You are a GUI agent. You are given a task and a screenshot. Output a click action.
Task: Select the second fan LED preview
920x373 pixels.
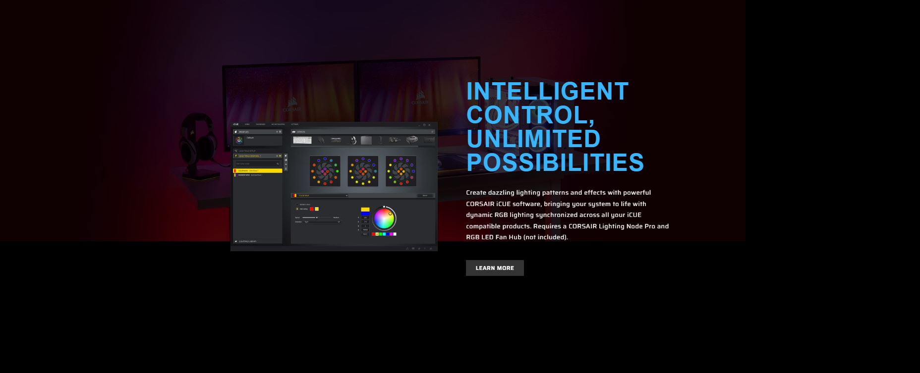click(363, 171)
